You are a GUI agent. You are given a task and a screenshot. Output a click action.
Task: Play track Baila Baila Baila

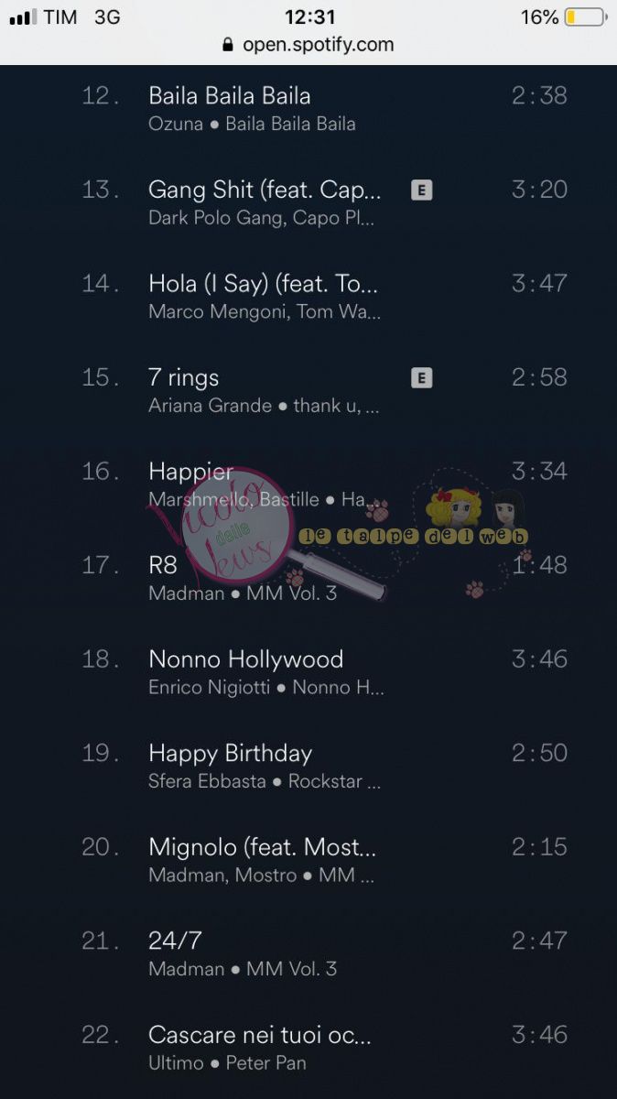308,108
